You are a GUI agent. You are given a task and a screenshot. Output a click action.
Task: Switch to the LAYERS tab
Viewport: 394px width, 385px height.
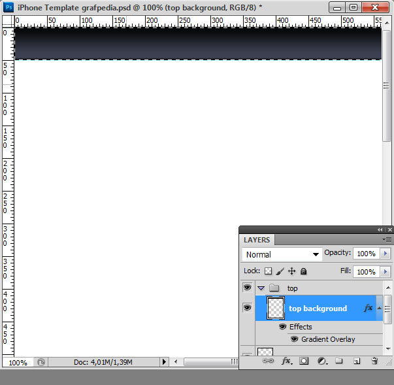coord(257,240)
